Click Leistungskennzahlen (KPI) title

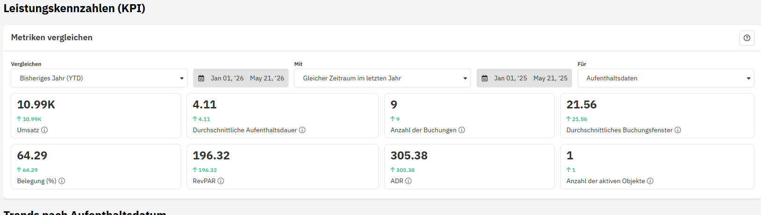click(x=74, y=8)
